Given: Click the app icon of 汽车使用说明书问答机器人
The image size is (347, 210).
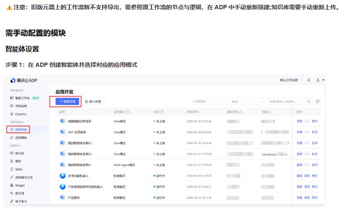Looking at the screenshot, I should pyautogui.click(x=62, y=187).
